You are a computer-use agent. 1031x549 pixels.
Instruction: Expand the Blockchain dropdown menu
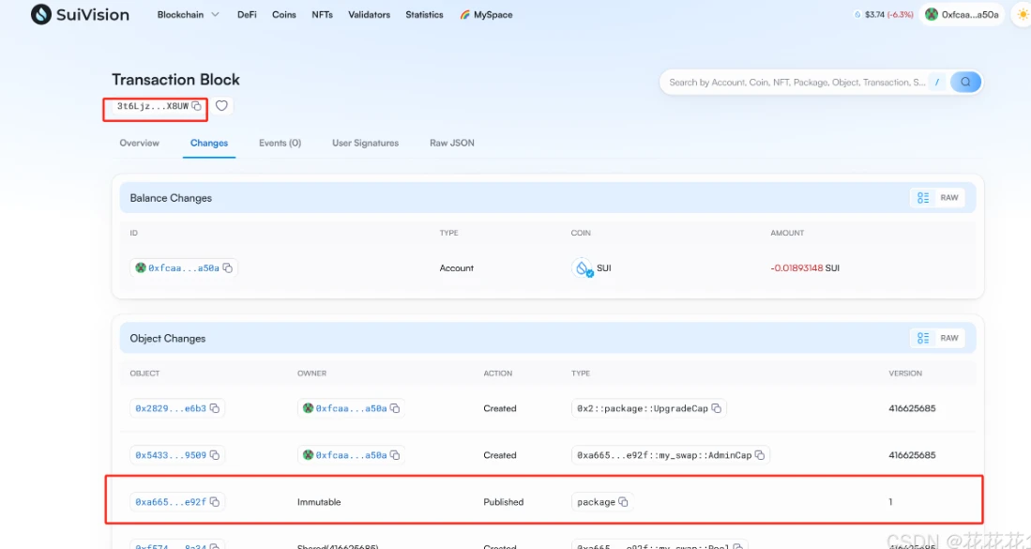[189, 15]
